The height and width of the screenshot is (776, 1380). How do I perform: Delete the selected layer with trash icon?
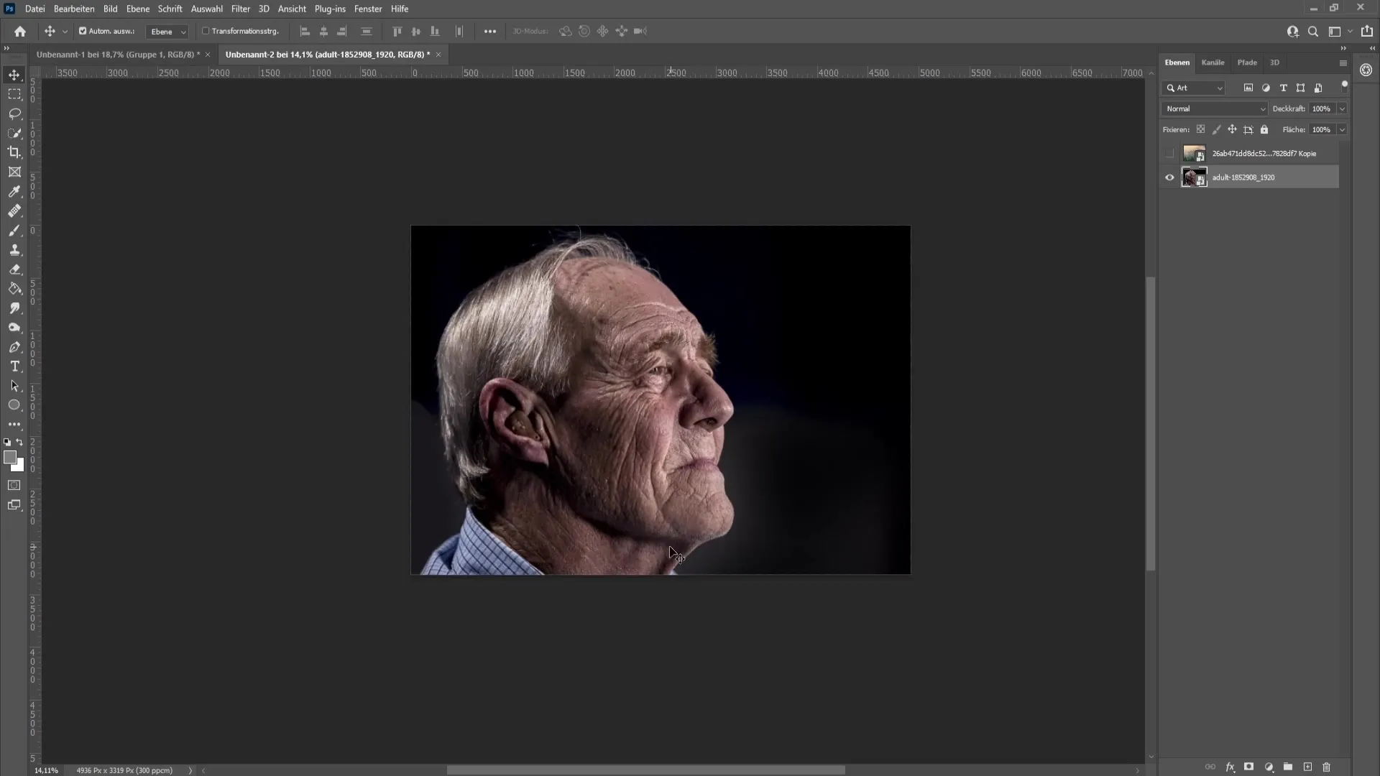pos(1327,767)
